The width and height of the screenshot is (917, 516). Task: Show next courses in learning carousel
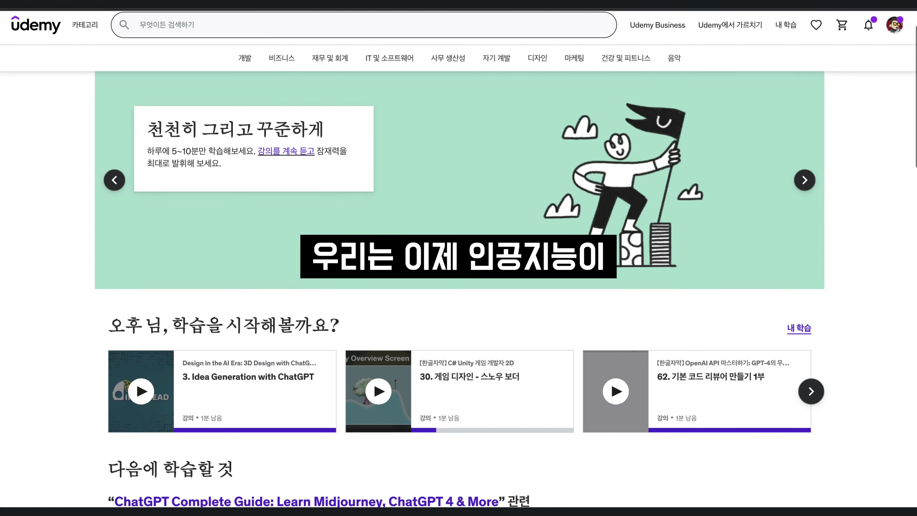[811, 391]
